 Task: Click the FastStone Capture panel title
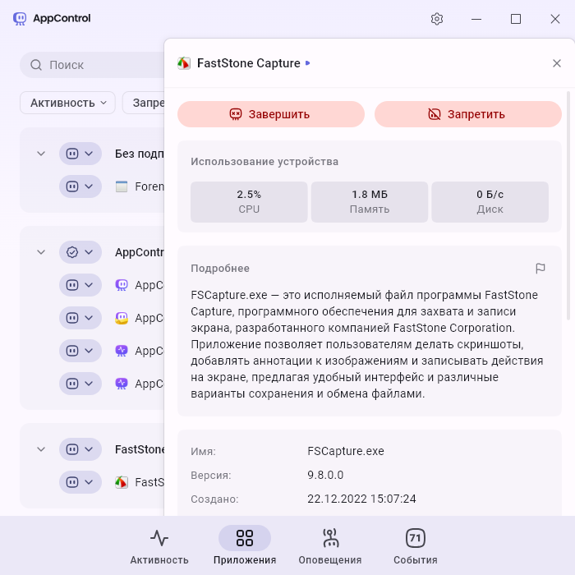click(x=249, y=63)
